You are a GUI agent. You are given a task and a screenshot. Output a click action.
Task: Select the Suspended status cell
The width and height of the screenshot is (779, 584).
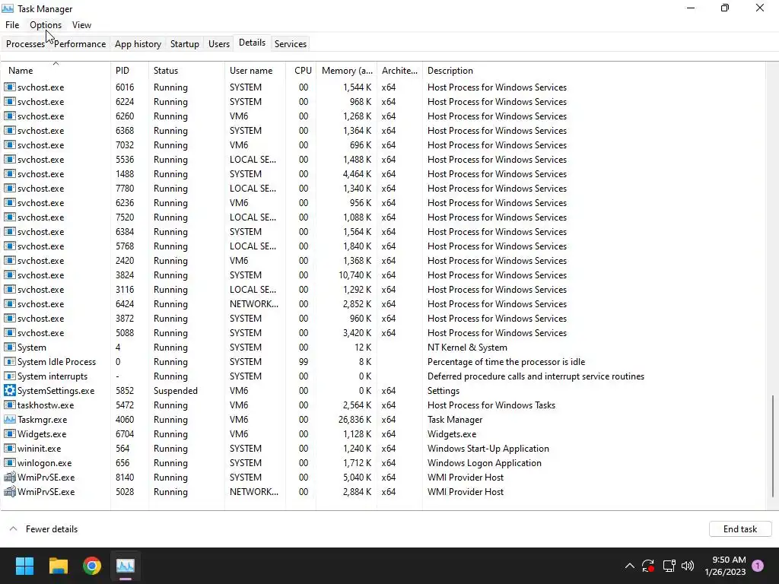pyautogui.click(x=176, y=390)
